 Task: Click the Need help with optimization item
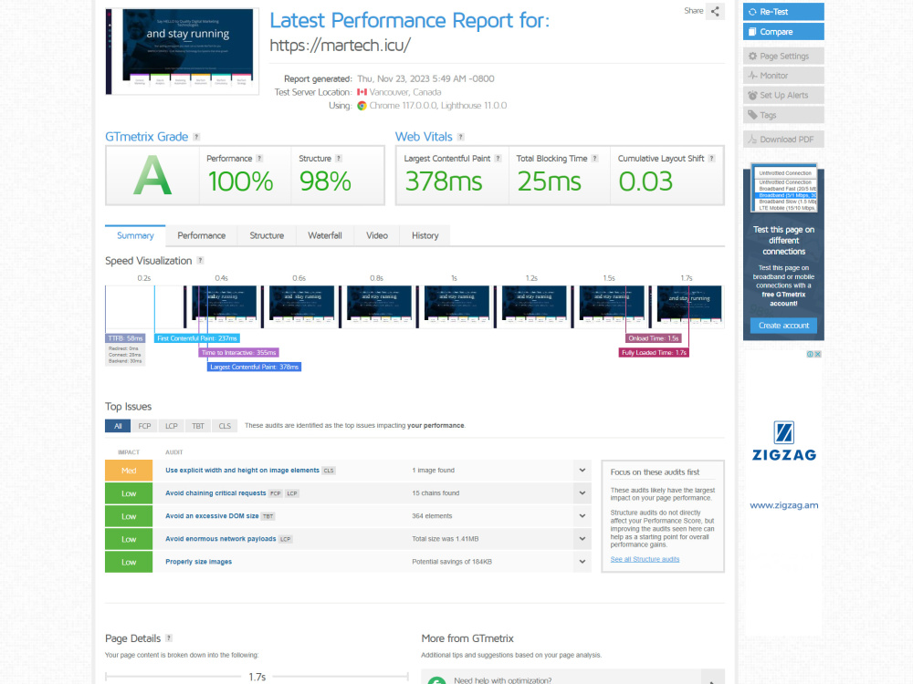click(573, 678)
